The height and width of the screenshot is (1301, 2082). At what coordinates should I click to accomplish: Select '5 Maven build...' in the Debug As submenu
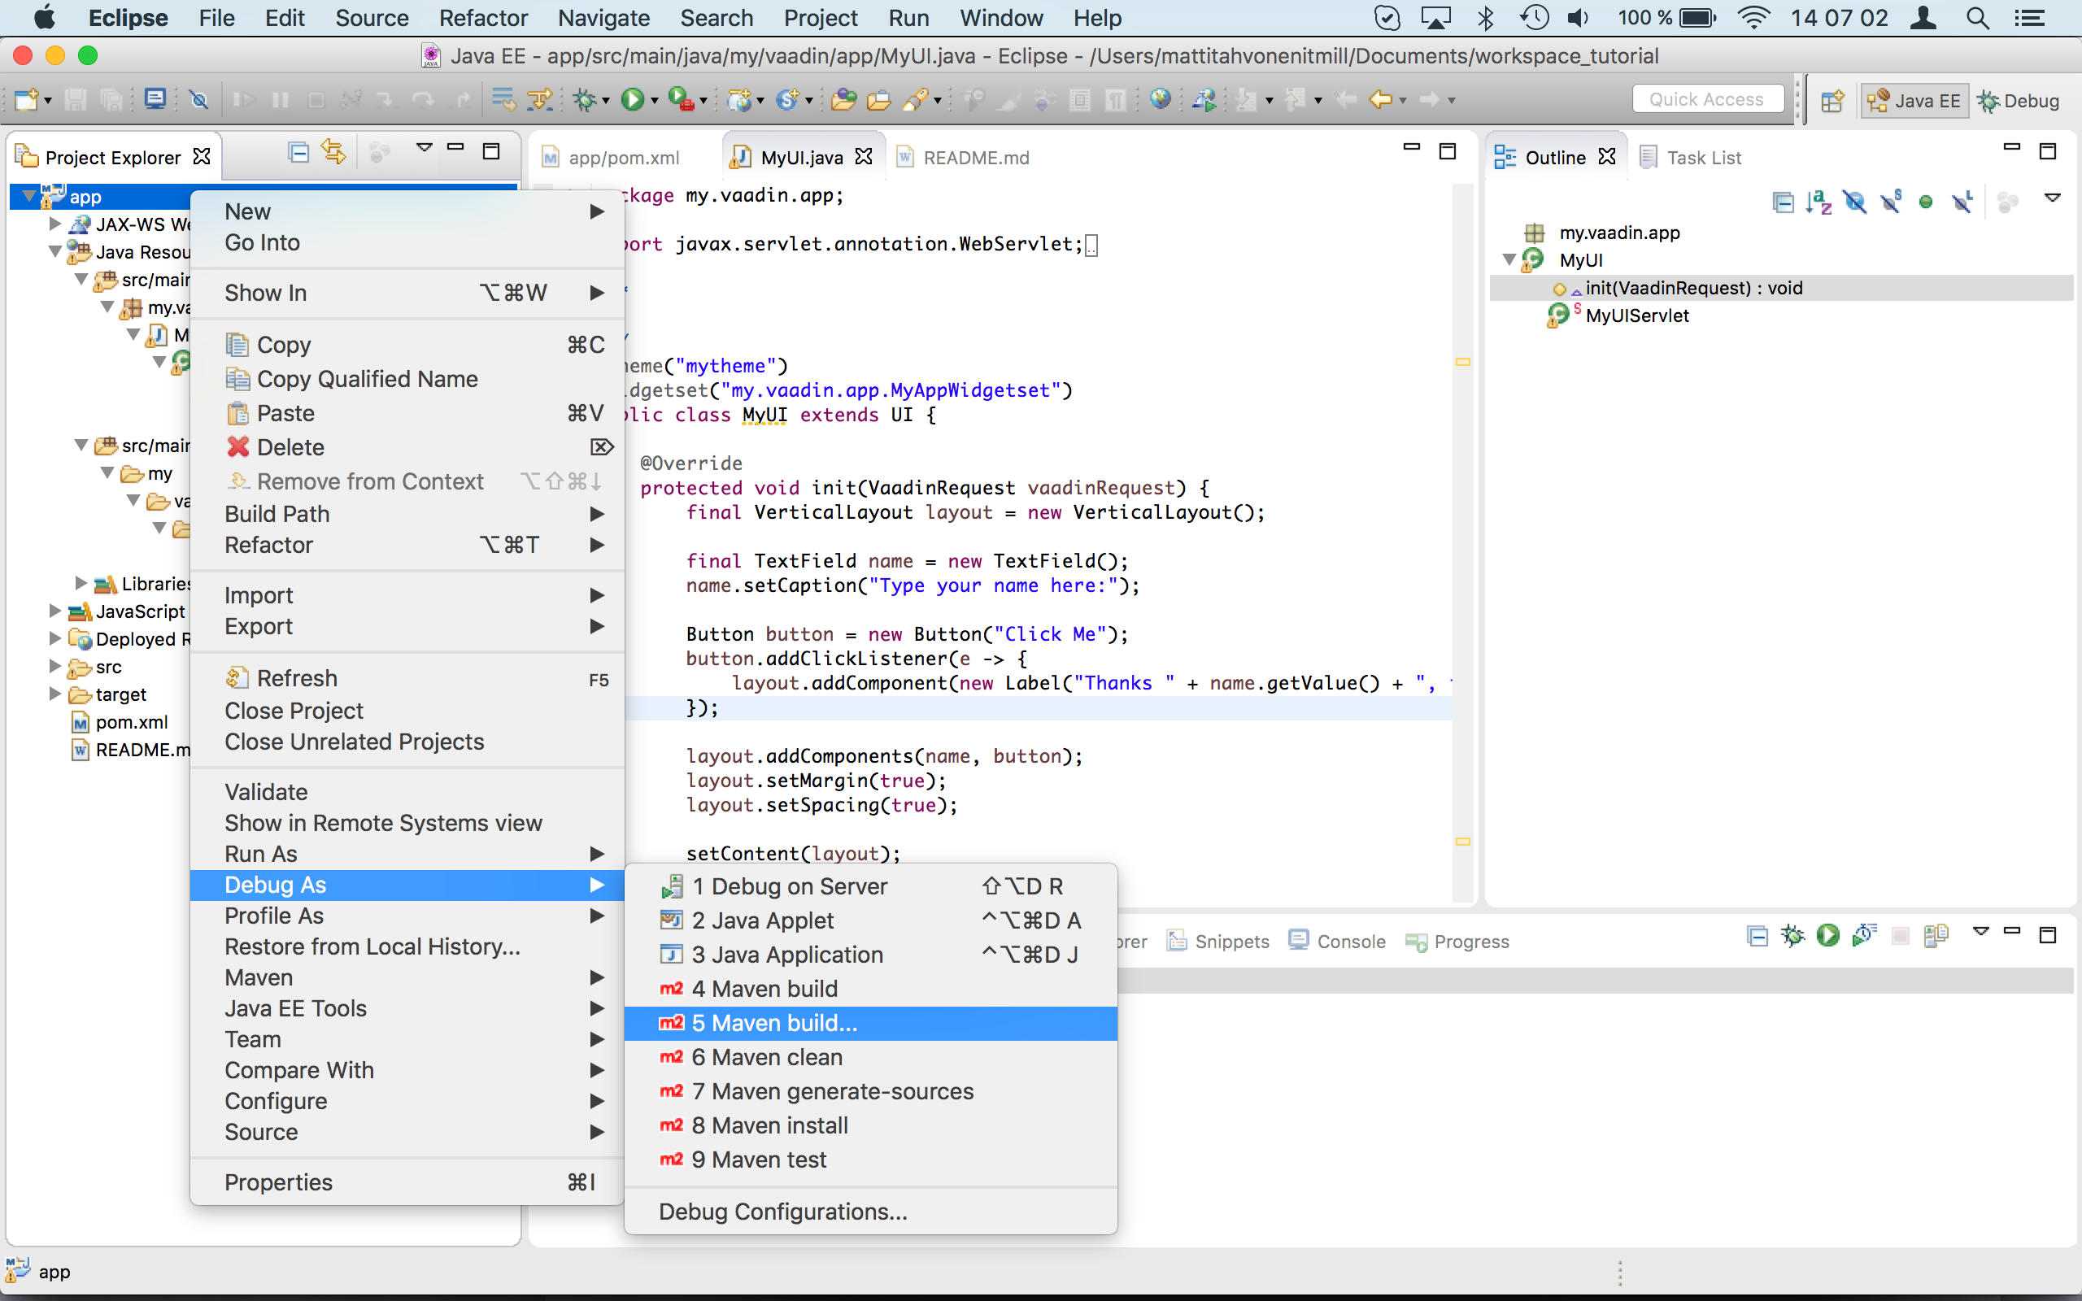click(871, 1023)
